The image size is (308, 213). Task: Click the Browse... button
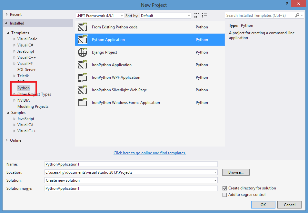pos(236,172)
